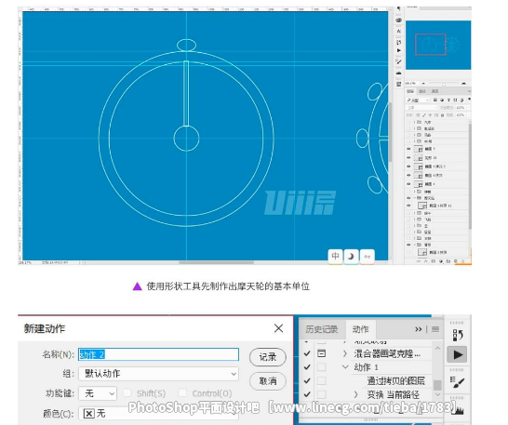Zoom in with Navigator large mountain icon
Viewport: 508px width, 425px height.
[464, 84]
